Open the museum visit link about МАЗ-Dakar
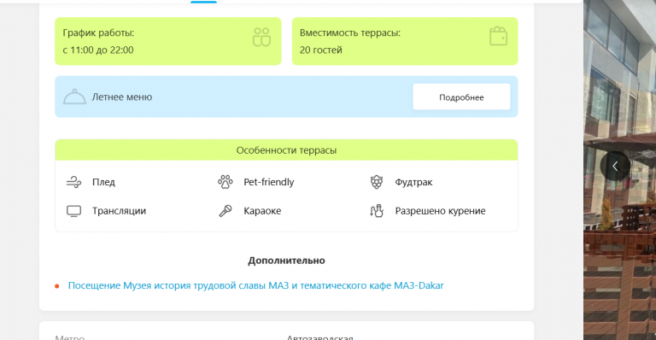The width and height of the screenshot is (656, 340). point(255,285)
